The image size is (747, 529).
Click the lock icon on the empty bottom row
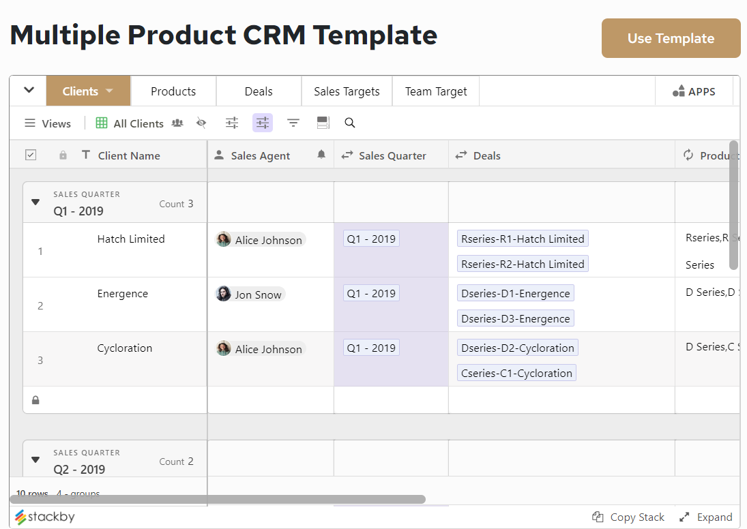[35, 400]
